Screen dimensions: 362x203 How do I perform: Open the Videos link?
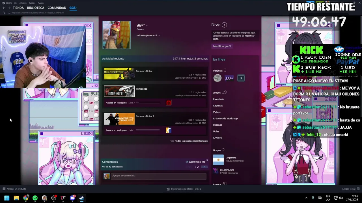217,112
